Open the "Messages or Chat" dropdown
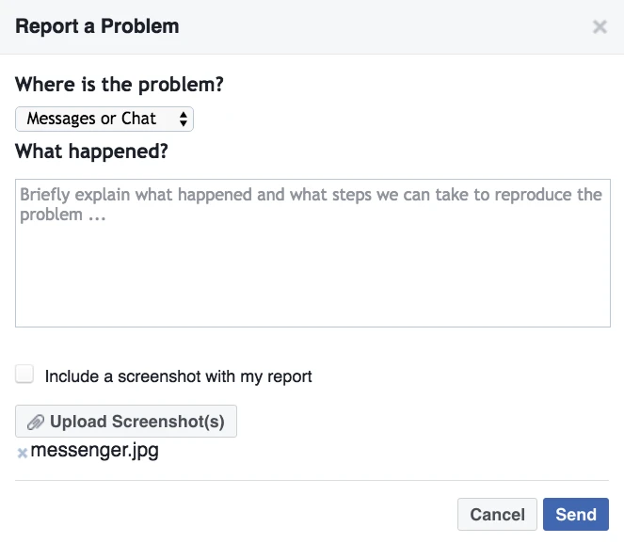Screen dimensions: 624x543 [x=104, y=119]
